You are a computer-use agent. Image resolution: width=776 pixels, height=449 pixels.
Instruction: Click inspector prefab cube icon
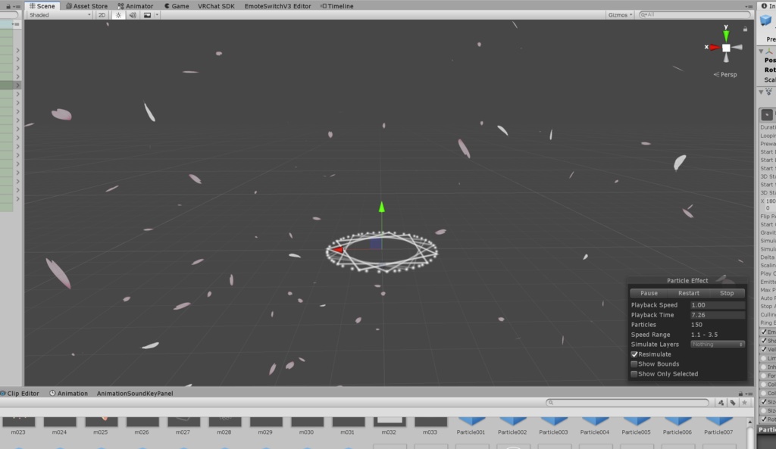point(766,20)
